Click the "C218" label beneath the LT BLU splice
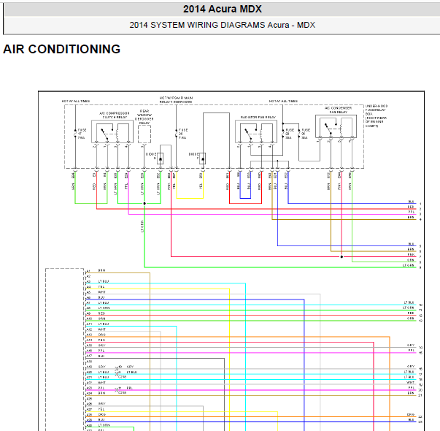 point(122,377)
